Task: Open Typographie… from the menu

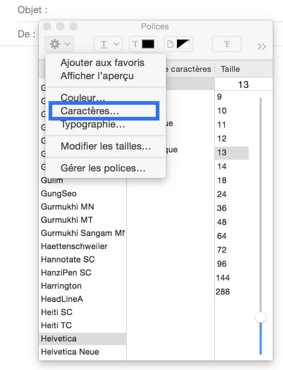Action: [x=93, y=124]
